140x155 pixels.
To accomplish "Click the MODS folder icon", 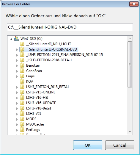I will click(22, 119).
